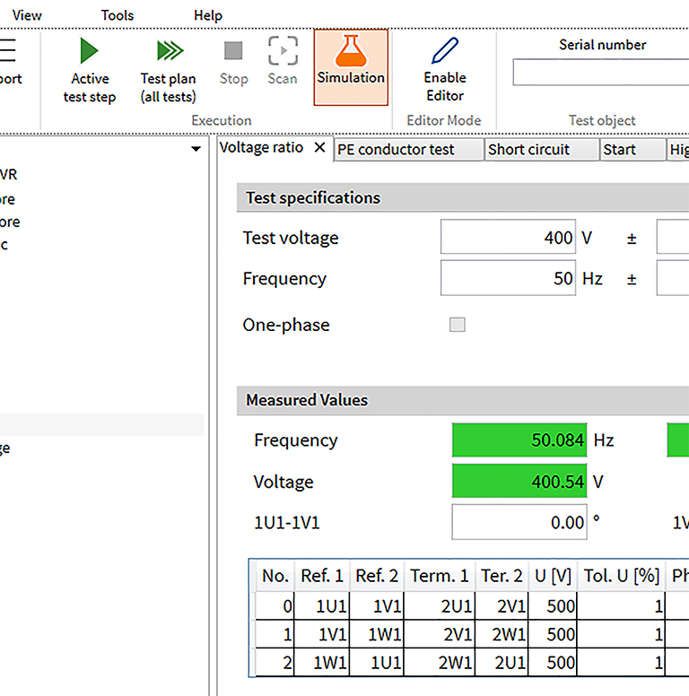Click the Serial number input field
Image resolution: width=689 pixels, height=696 pixels.
pos(601,72)
